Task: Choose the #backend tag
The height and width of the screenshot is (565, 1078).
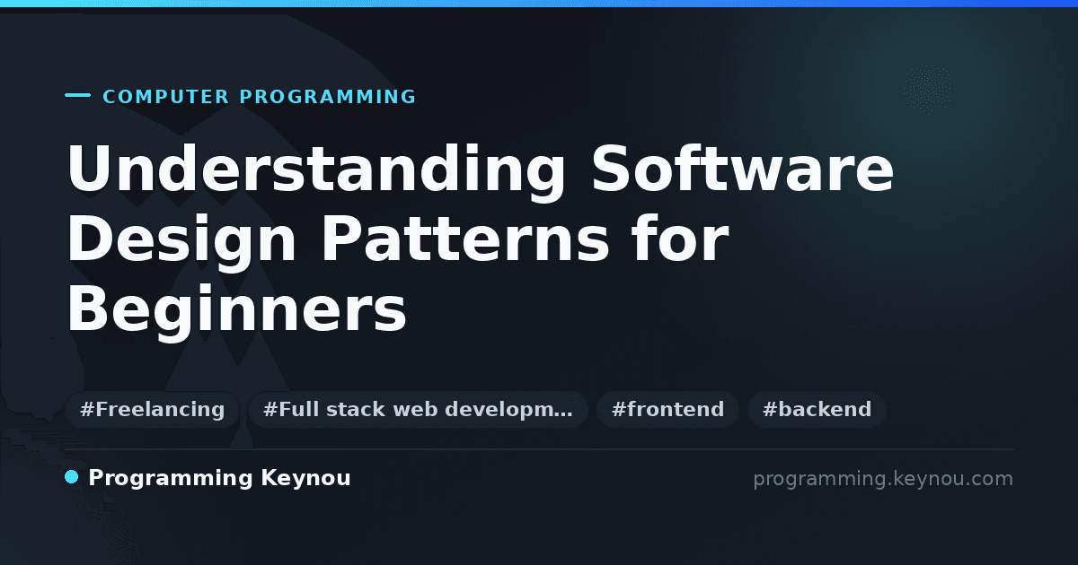Action: pyautogui.click(x=817, y=410)
